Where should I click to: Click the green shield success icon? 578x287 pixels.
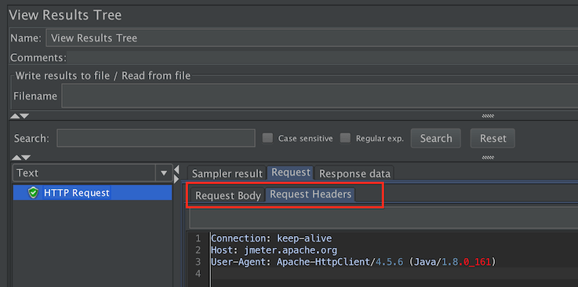[x=34, y=193]
